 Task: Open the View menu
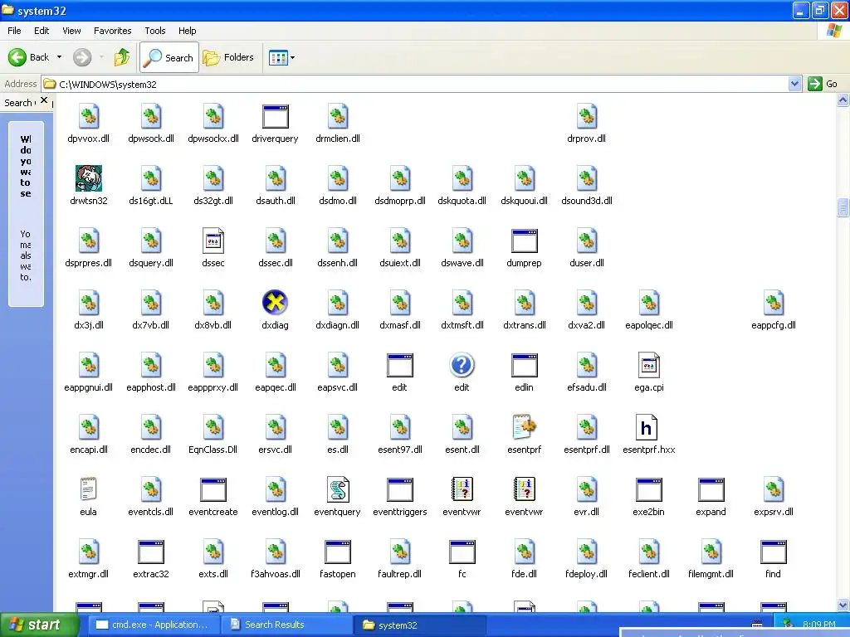click(71, 31)
